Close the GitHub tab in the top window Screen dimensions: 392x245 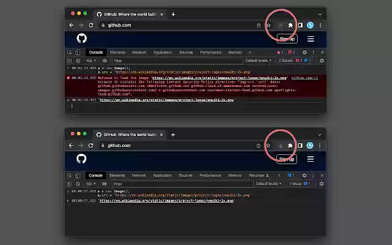pyautogui.click(x=162, y=15)
